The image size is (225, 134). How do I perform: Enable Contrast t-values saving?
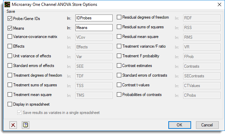tap(119, 85)
